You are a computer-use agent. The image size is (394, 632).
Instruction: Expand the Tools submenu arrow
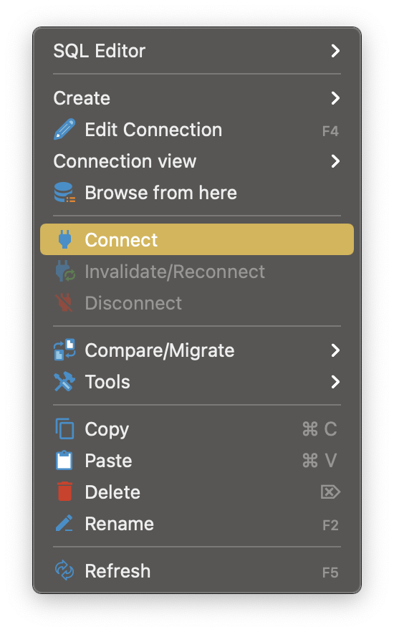(x=335, y=381)
